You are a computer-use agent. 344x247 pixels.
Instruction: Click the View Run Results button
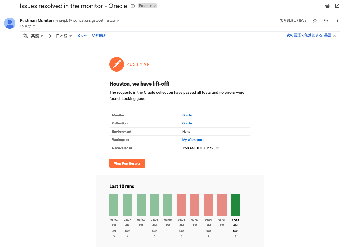[127, 163]
